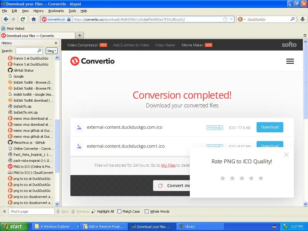The height and width of the screenshot is (231, 308).
Task: Click the Convert more button
Action: (171, 186)
